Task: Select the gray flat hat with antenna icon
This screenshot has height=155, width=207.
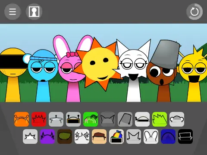Action: tap(56, 119)
